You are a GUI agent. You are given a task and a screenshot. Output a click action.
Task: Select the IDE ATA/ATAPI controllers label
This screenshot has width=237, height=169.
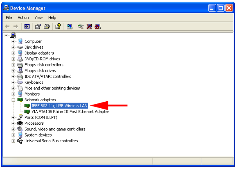coord(48,76)
